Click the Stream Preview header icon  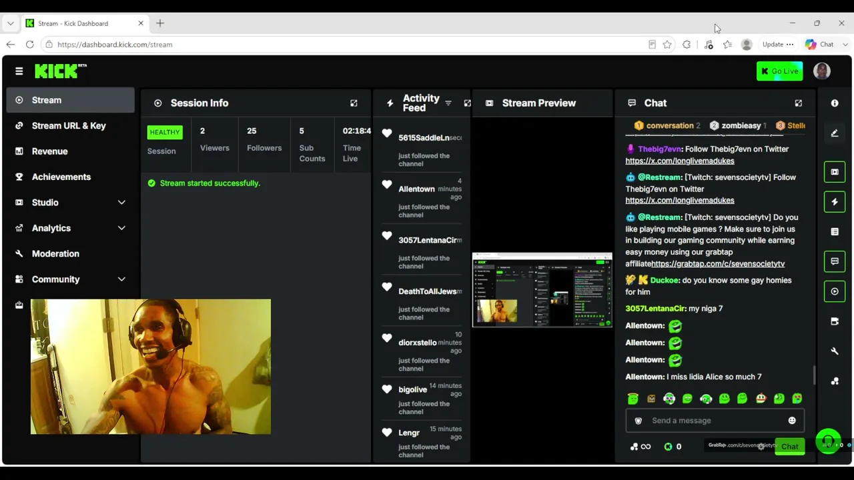[x=489, y=103]
